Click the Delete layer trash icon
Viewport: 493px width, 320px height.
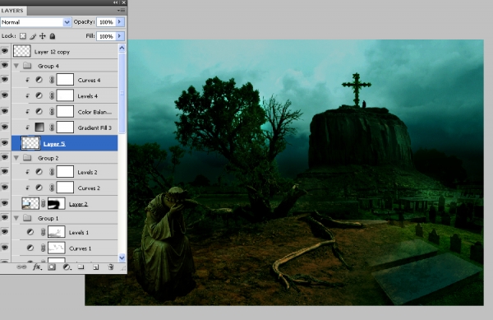coord(111,267)
